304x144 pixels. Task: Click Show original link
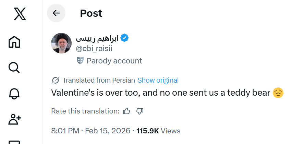(x=158, y=81)
